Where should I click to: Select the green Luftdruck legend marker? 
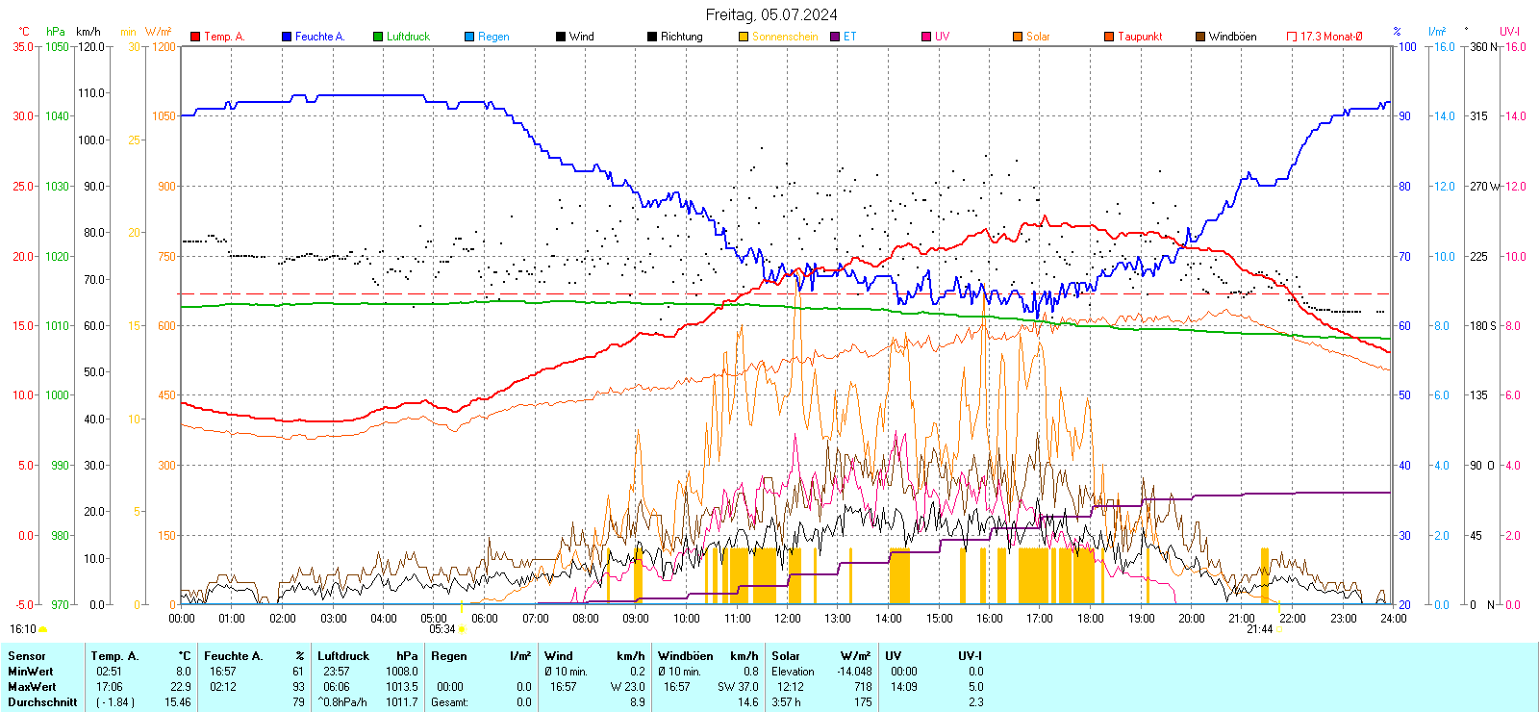point(378,37)
